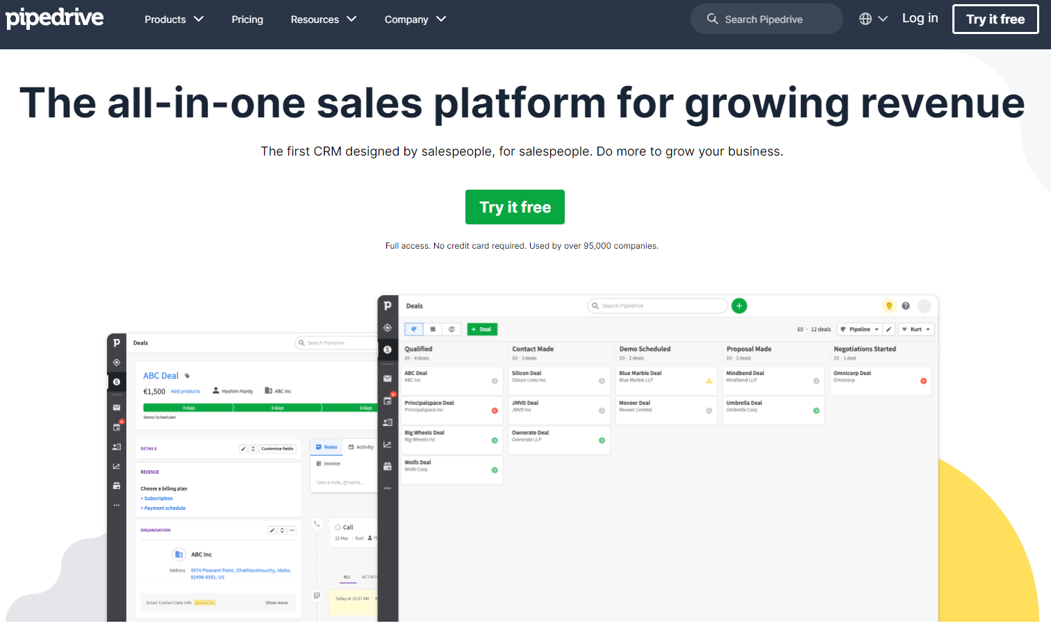Expand the Company menu

(415, 19)
